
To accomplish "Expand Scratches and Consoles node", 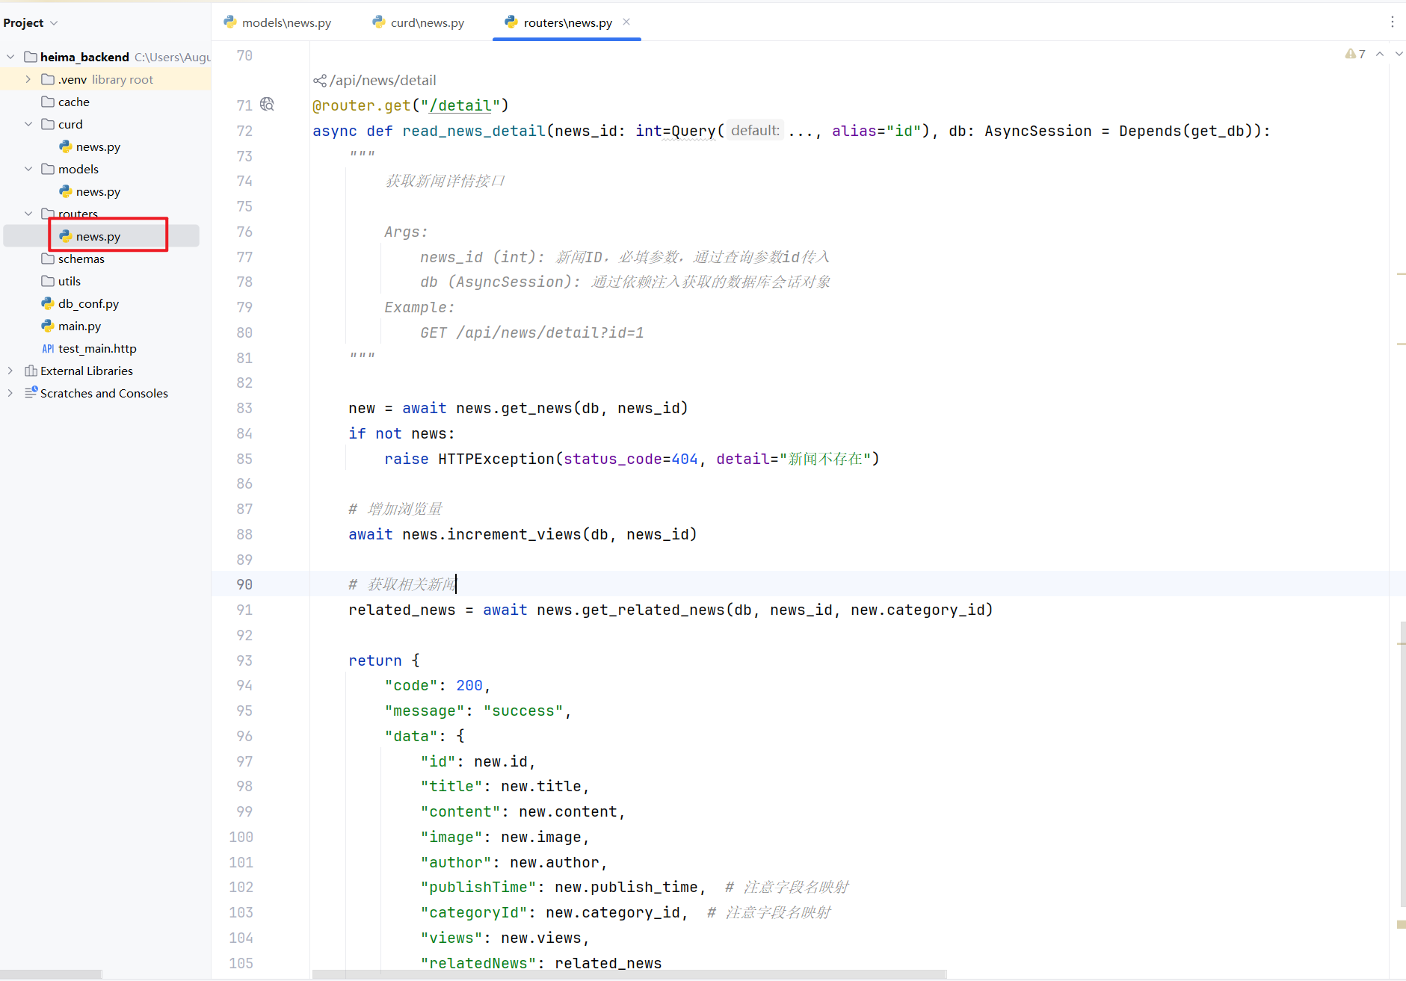I will (10, 393).
